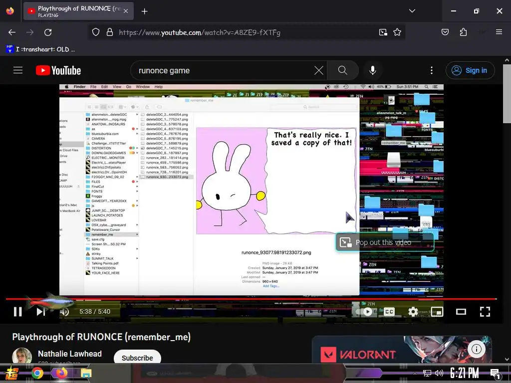The image size is (511, 383).
Task: Open the ':transheart: OLD' bookmark
Action: [40, 49]
